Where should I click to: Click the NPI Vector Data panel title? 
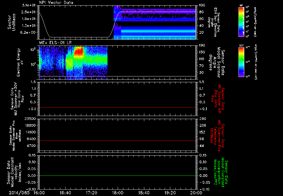tap(56, 2)
